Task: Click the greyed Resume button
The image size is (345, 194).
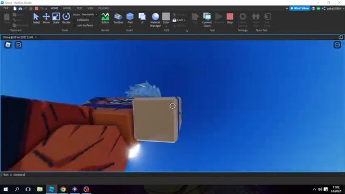Action: pyautogui.click(x=219, y=18)
